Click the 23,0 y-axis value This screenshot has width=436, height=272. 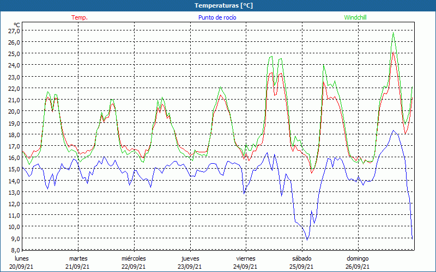[14, 77]
